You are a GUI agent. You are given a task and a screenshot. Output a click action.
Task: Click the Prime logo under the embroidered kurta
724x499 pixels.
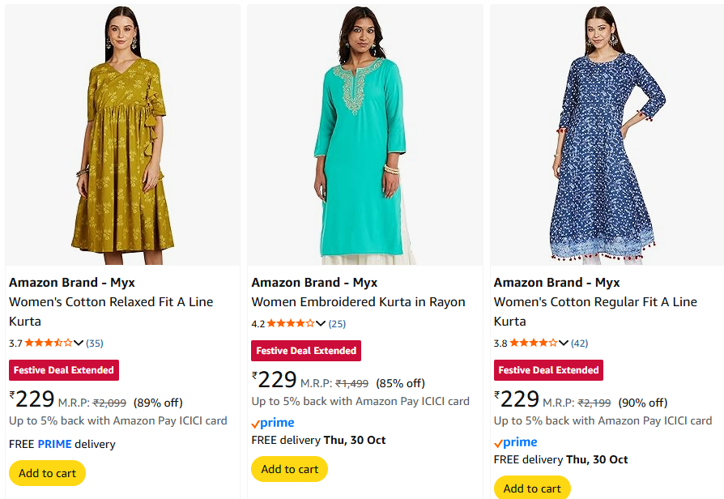pyautogui.click(x=273, y=423)
